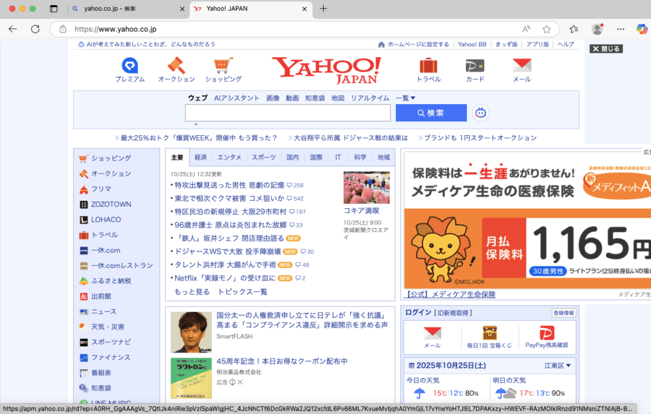Screen dimensions: 651x414
Task: Open the browser profile avatar
Action: coord(597,29)
